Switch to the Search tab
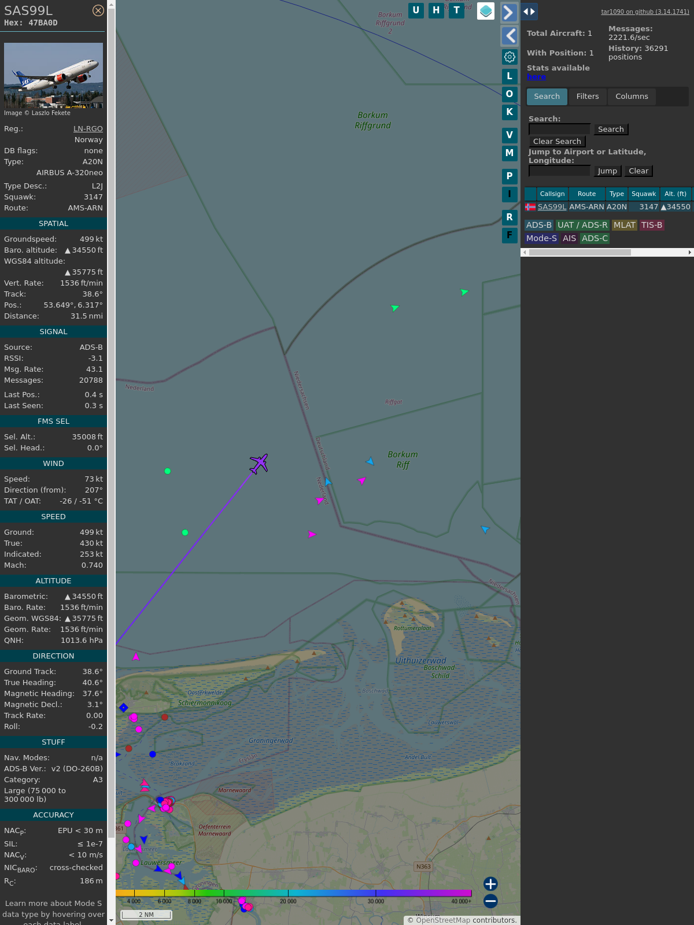This screenshot has height=925, width=694. (x=547, y=97)
